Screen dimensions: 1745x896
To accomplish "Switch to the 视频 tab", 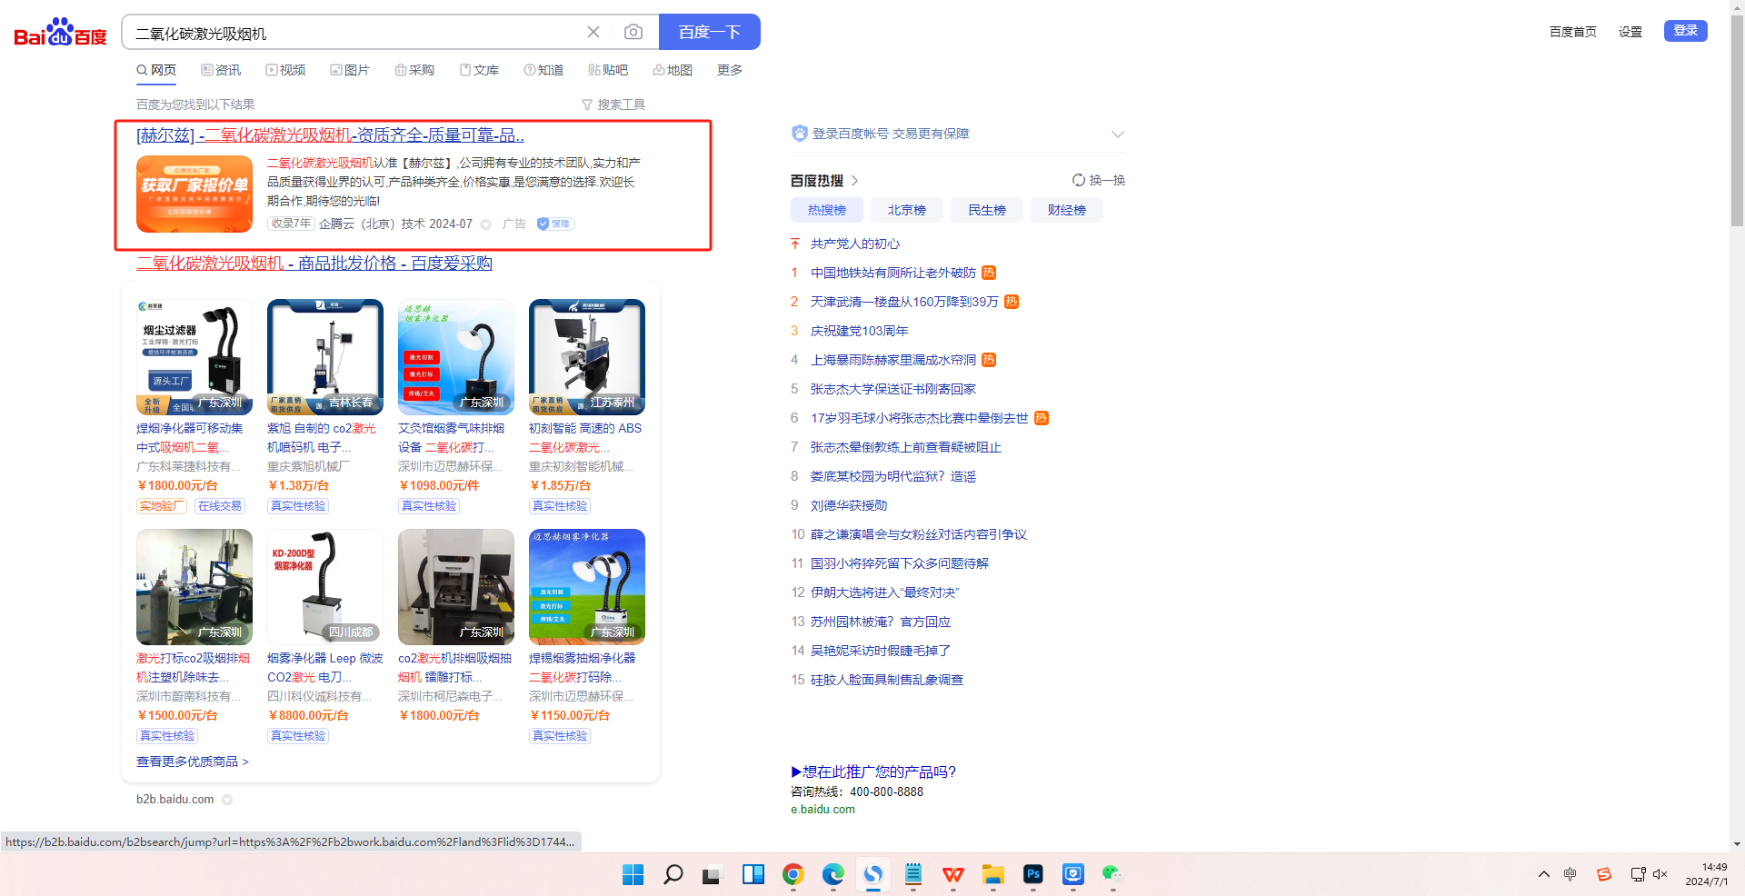I will 285,70.
